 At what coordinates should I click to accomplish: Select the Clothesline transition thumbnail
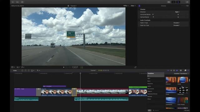pyautogui.click(x=171, y=100)
